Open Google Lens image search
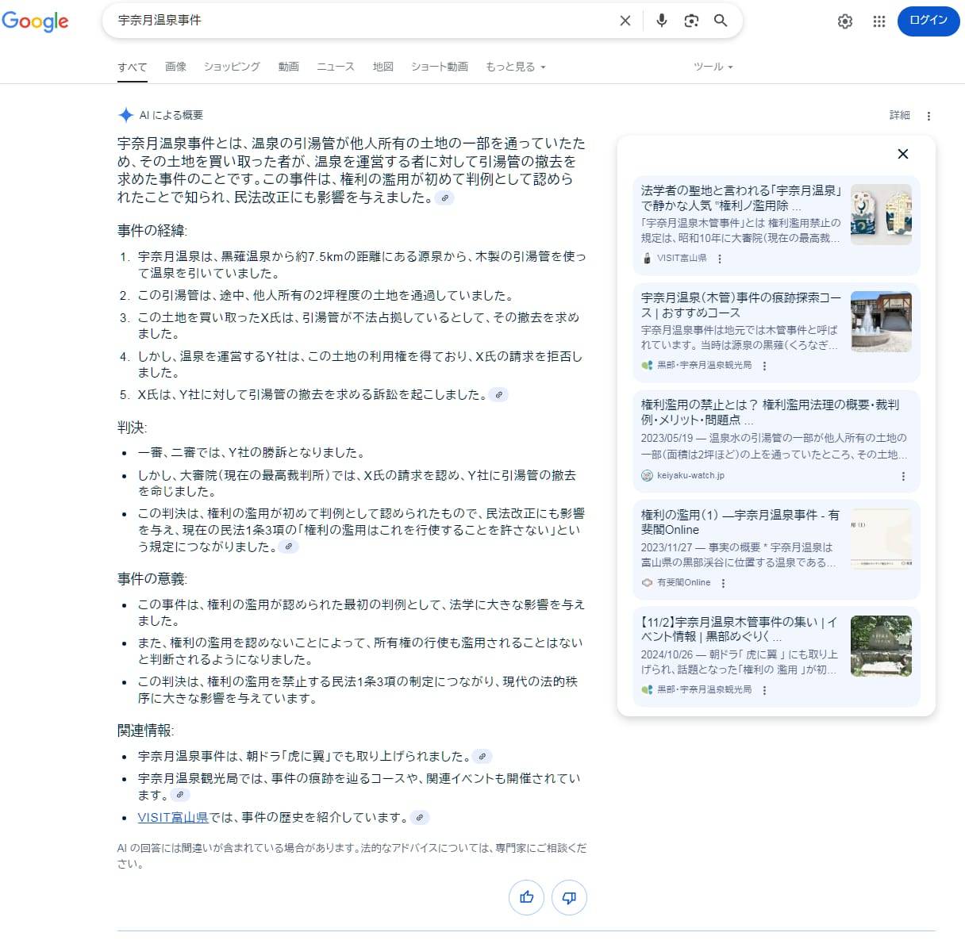This screenshot has height=940, width=965. 691,21
